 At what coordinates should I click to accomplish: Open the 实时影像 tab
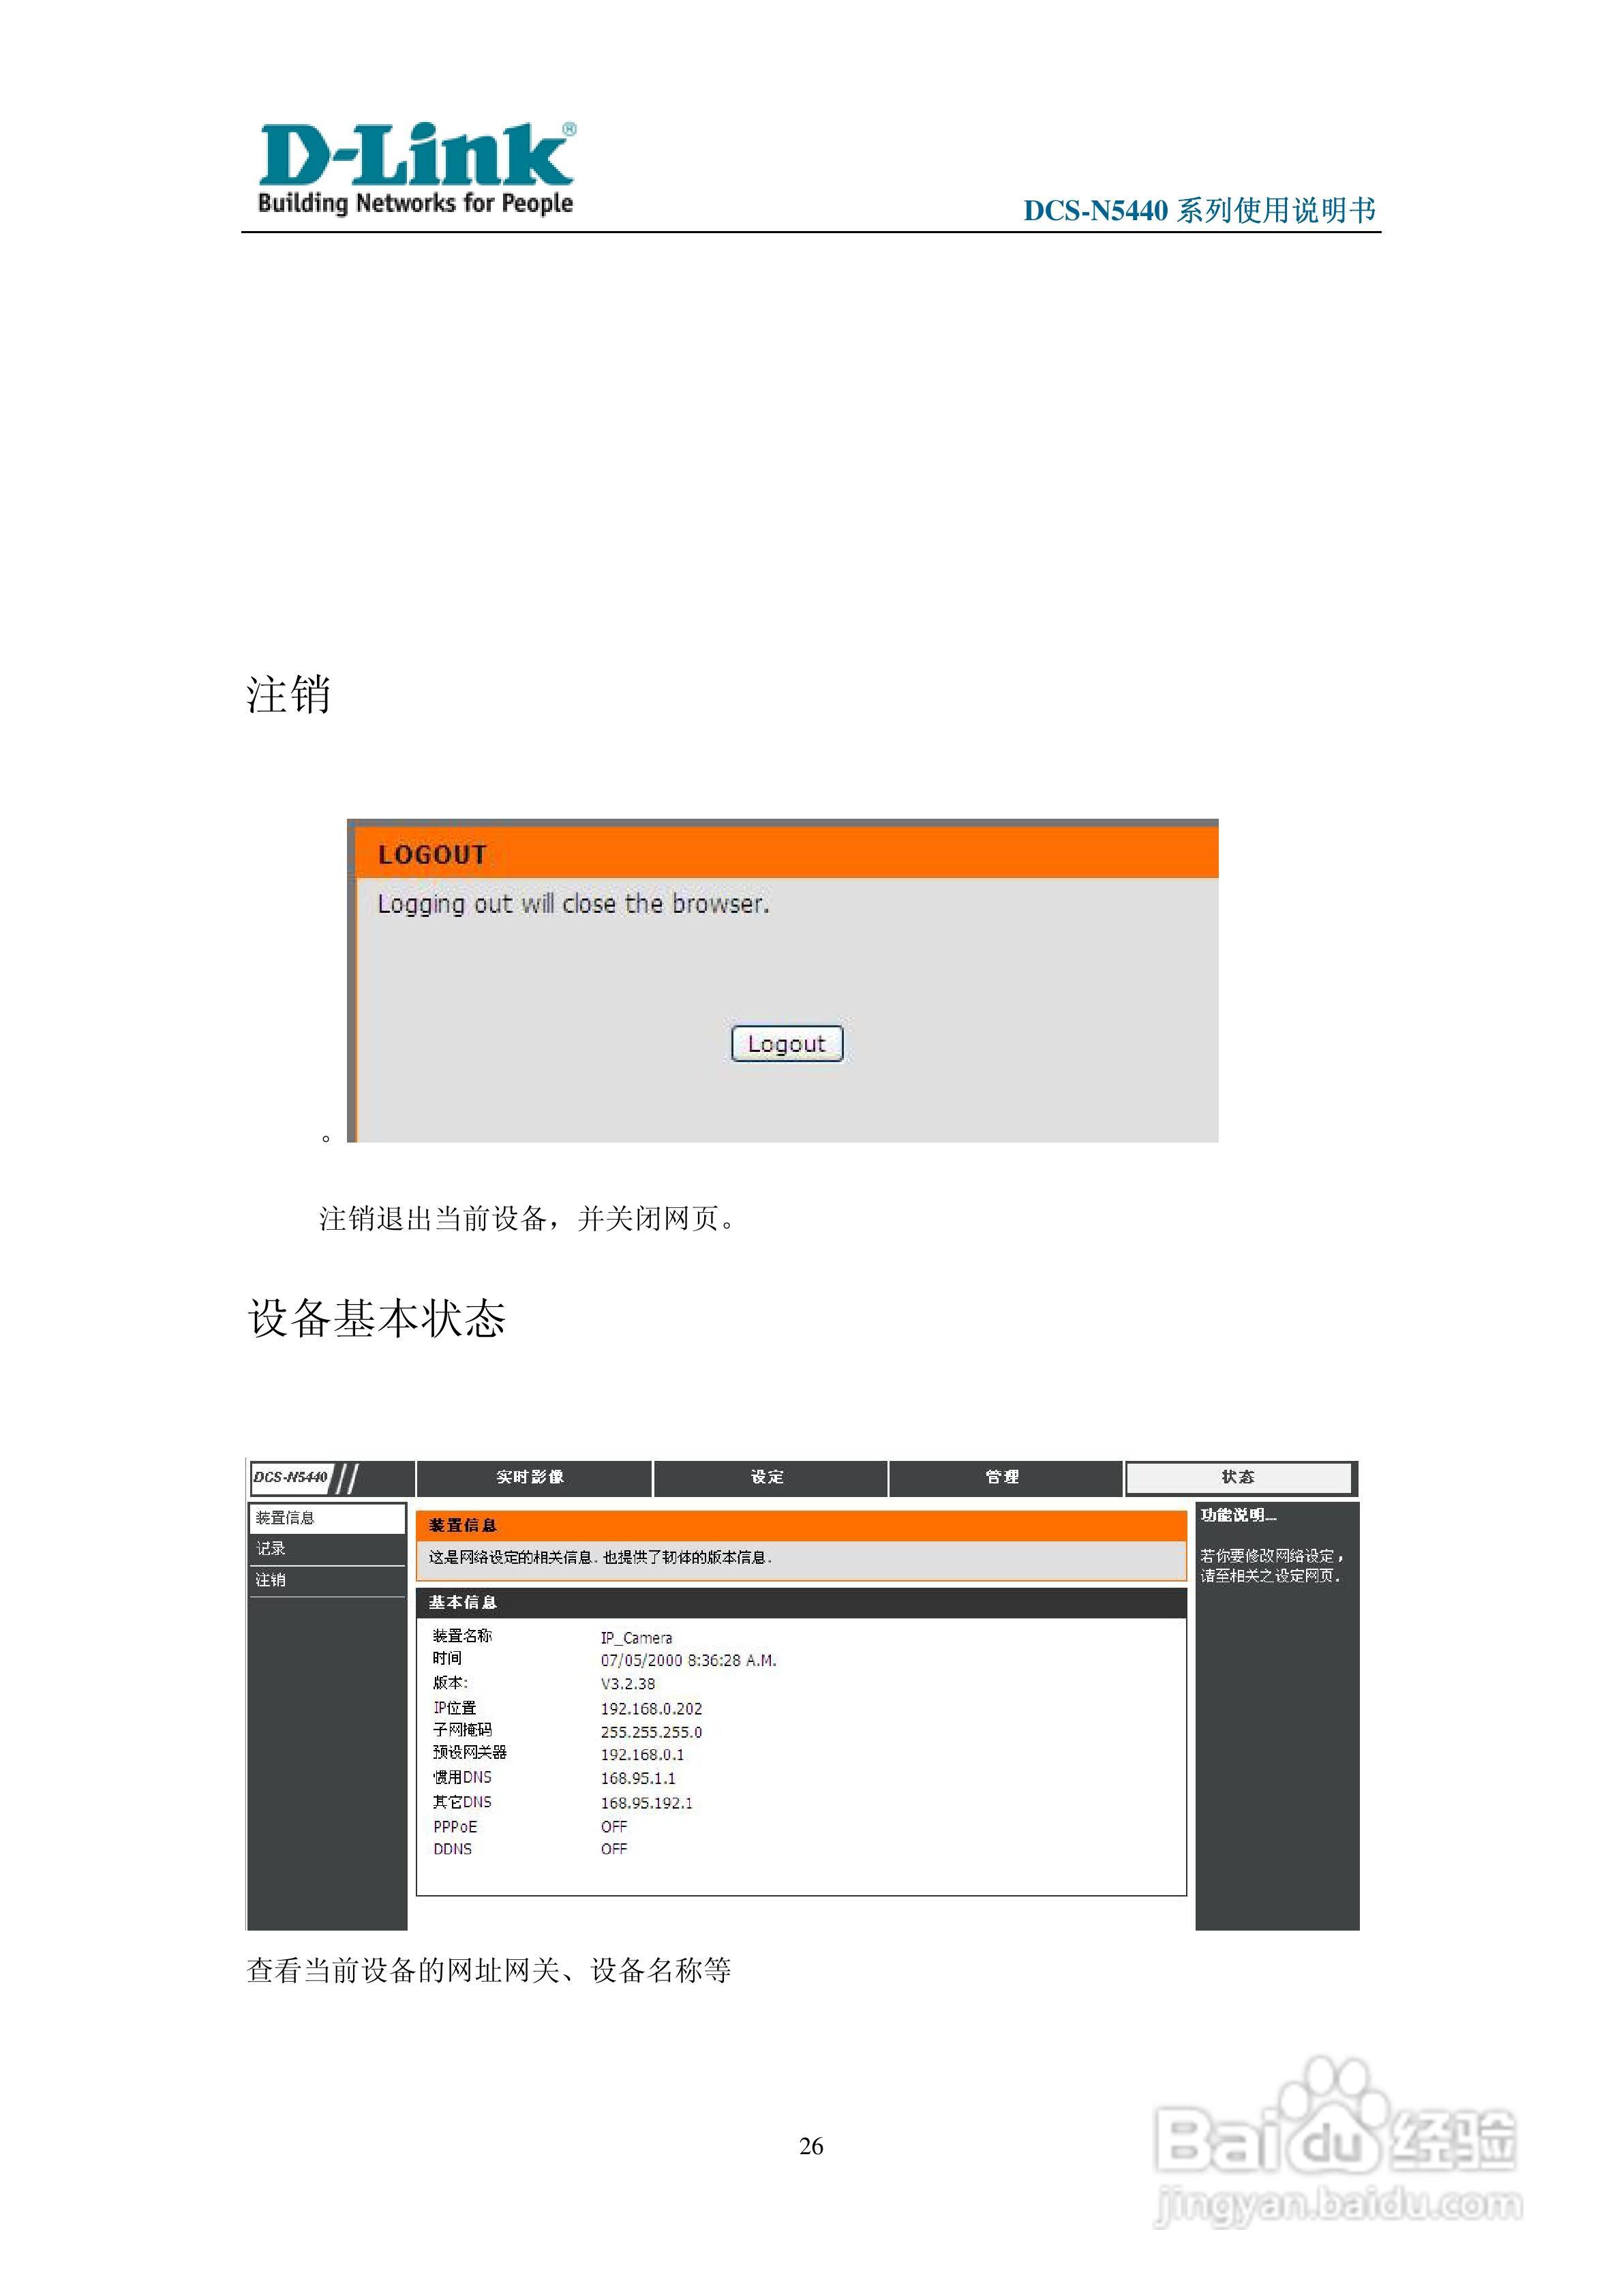[x=531, y=1477]
